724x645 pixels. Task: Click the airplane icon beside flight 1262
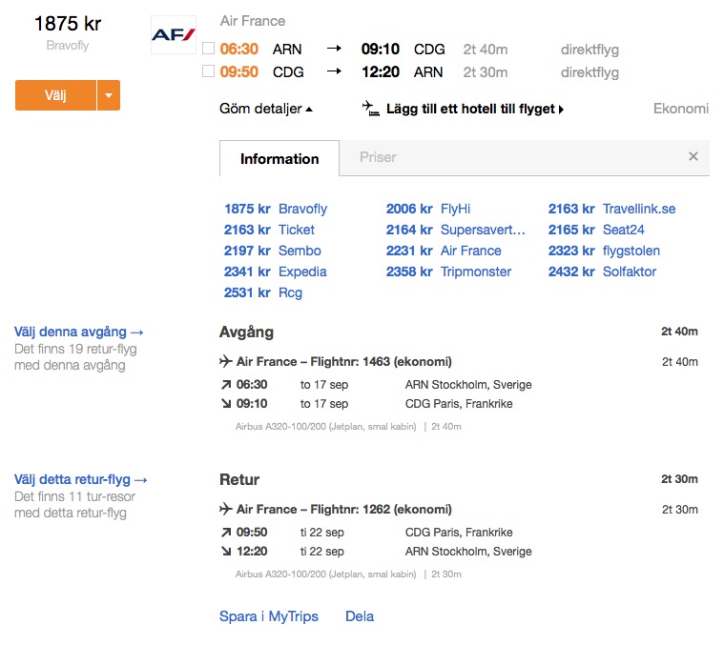(226, 510)
